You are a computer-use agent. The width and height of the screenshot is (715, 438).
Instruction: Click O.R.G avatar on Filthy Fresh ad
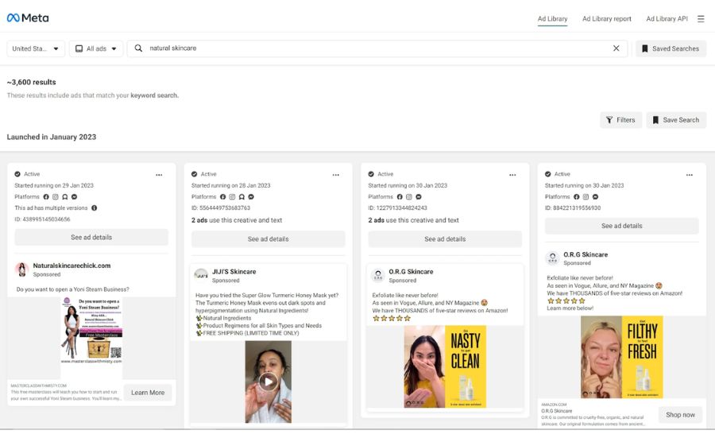pyautogui.click(x=552, y=258)
